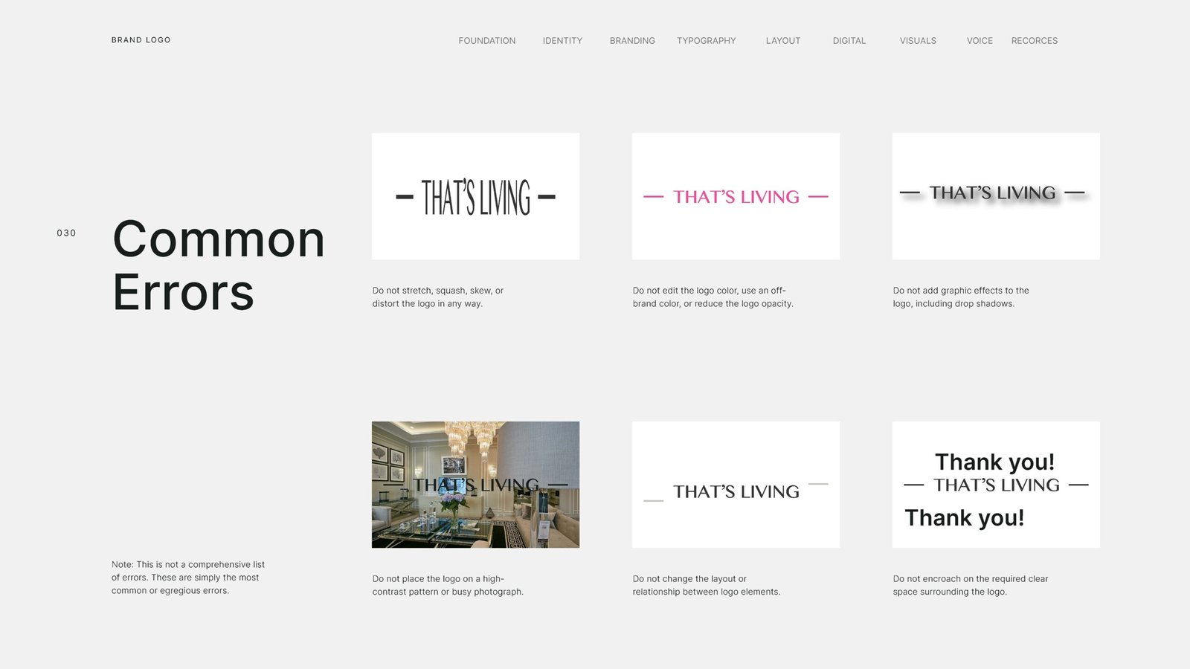This screenshot has width=1190, height=669.
Task: Select the note about comprehensive list
Action: click(x=188, y=578)
